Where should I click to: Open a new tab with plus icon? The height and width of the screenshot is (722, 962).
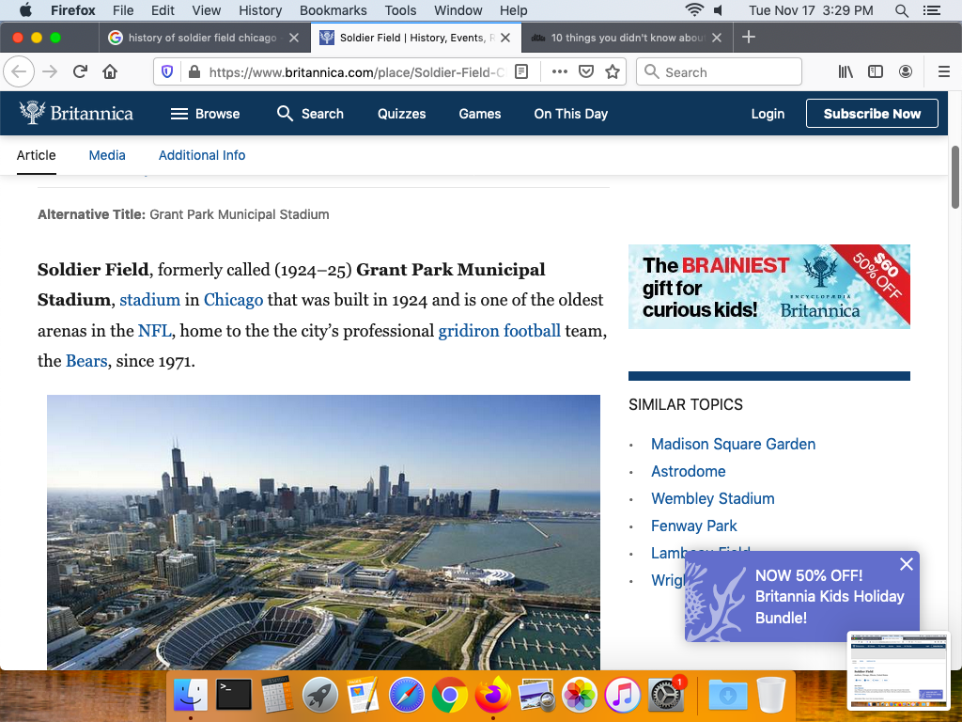pos(749,38)
